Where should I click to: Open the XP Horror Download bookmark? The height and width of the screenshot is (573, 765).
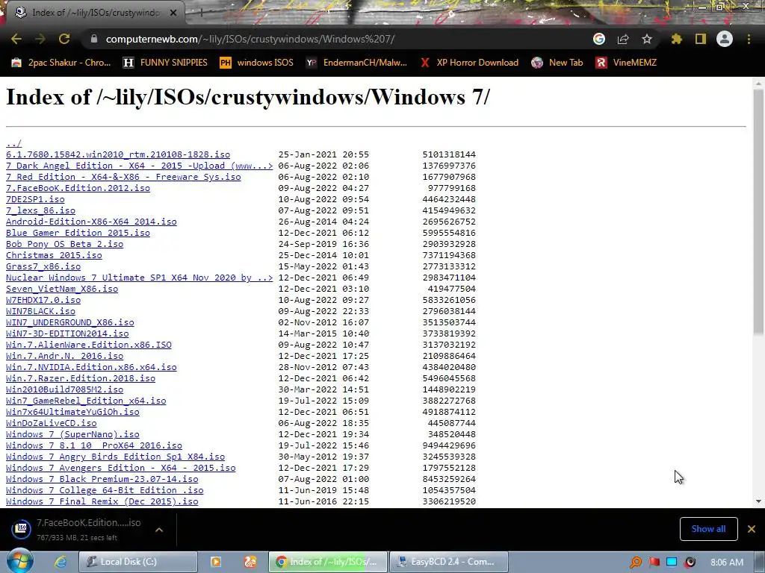coord(469,63)
